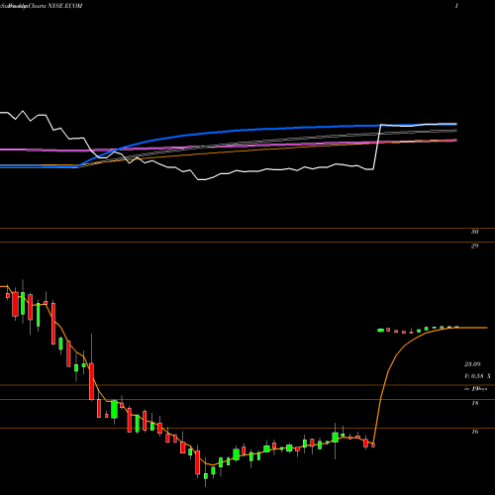This screenshot has width=495, height=495.
Task: Click the 23.09 last price value
Action: click(472, 364)
